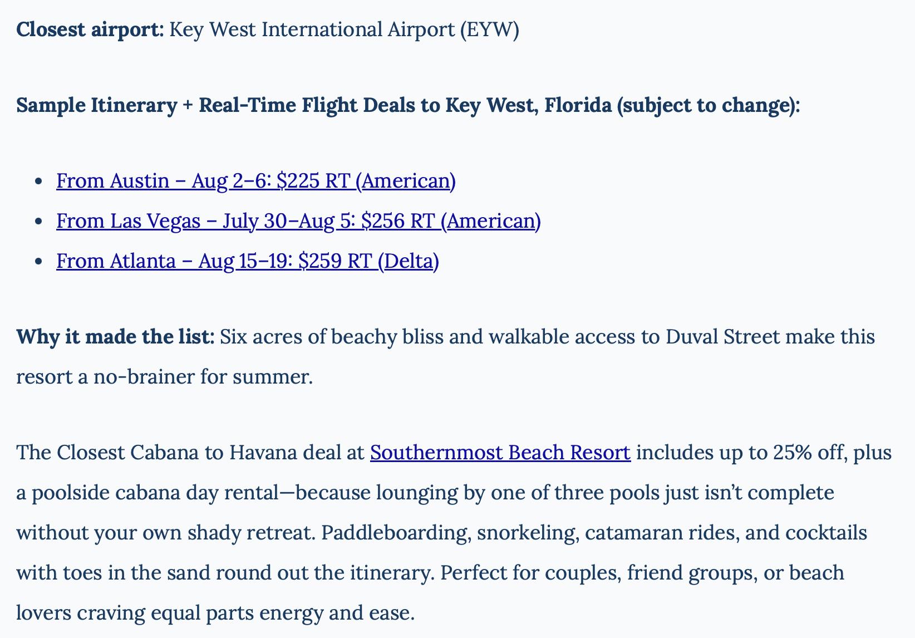The width and height of the screenshot is (915, 638).
Task: Click the bullet point beside the Atlanta deal
Action: click(x=38, y=262)
